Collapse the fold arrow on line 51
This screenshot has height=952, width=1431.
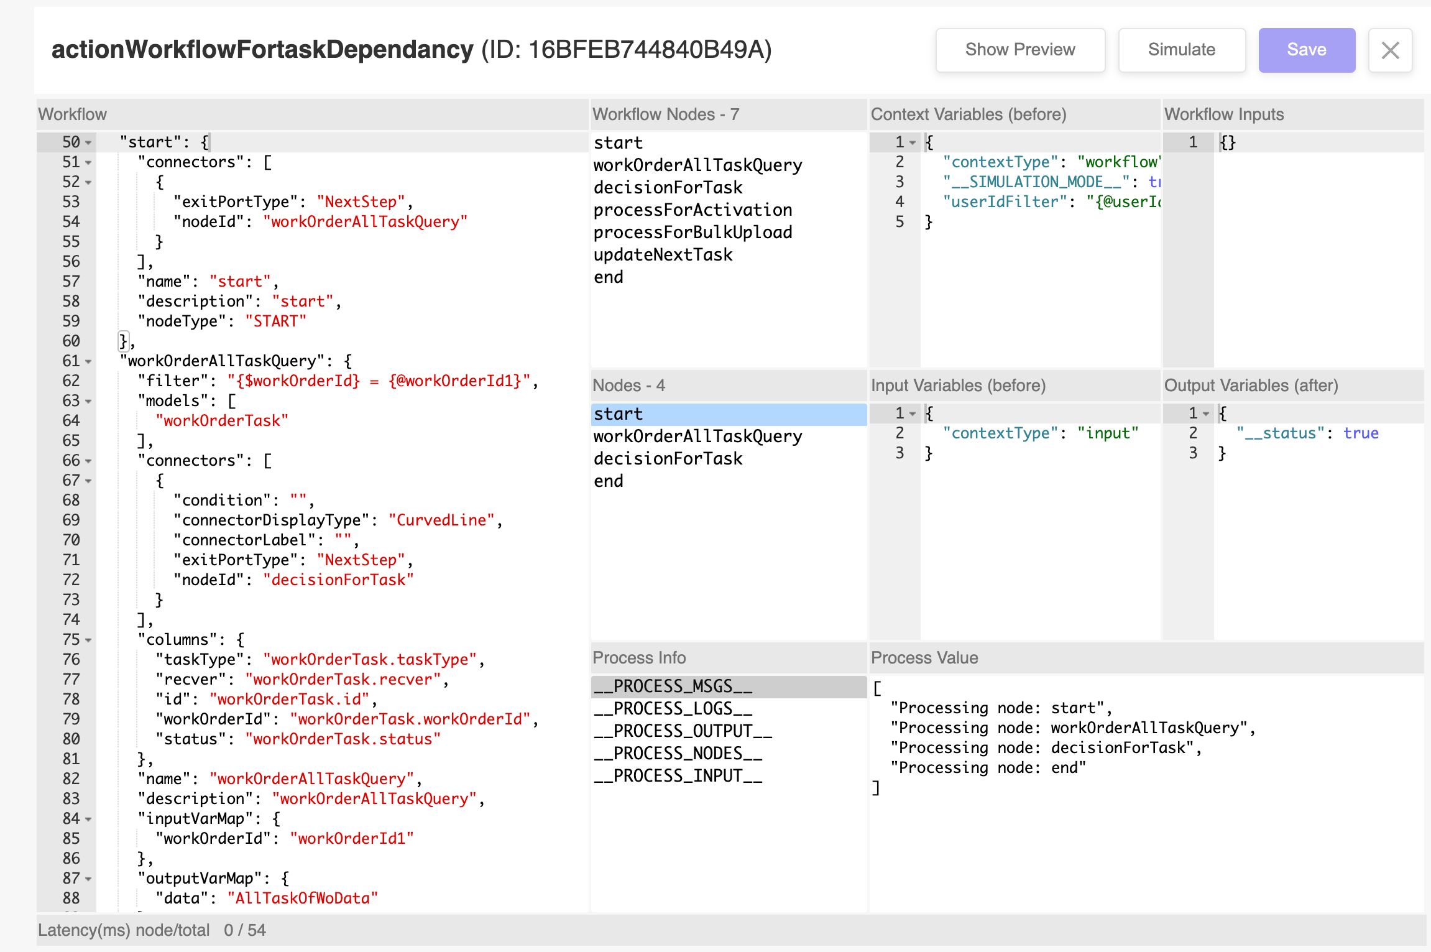tap(88, 162)
